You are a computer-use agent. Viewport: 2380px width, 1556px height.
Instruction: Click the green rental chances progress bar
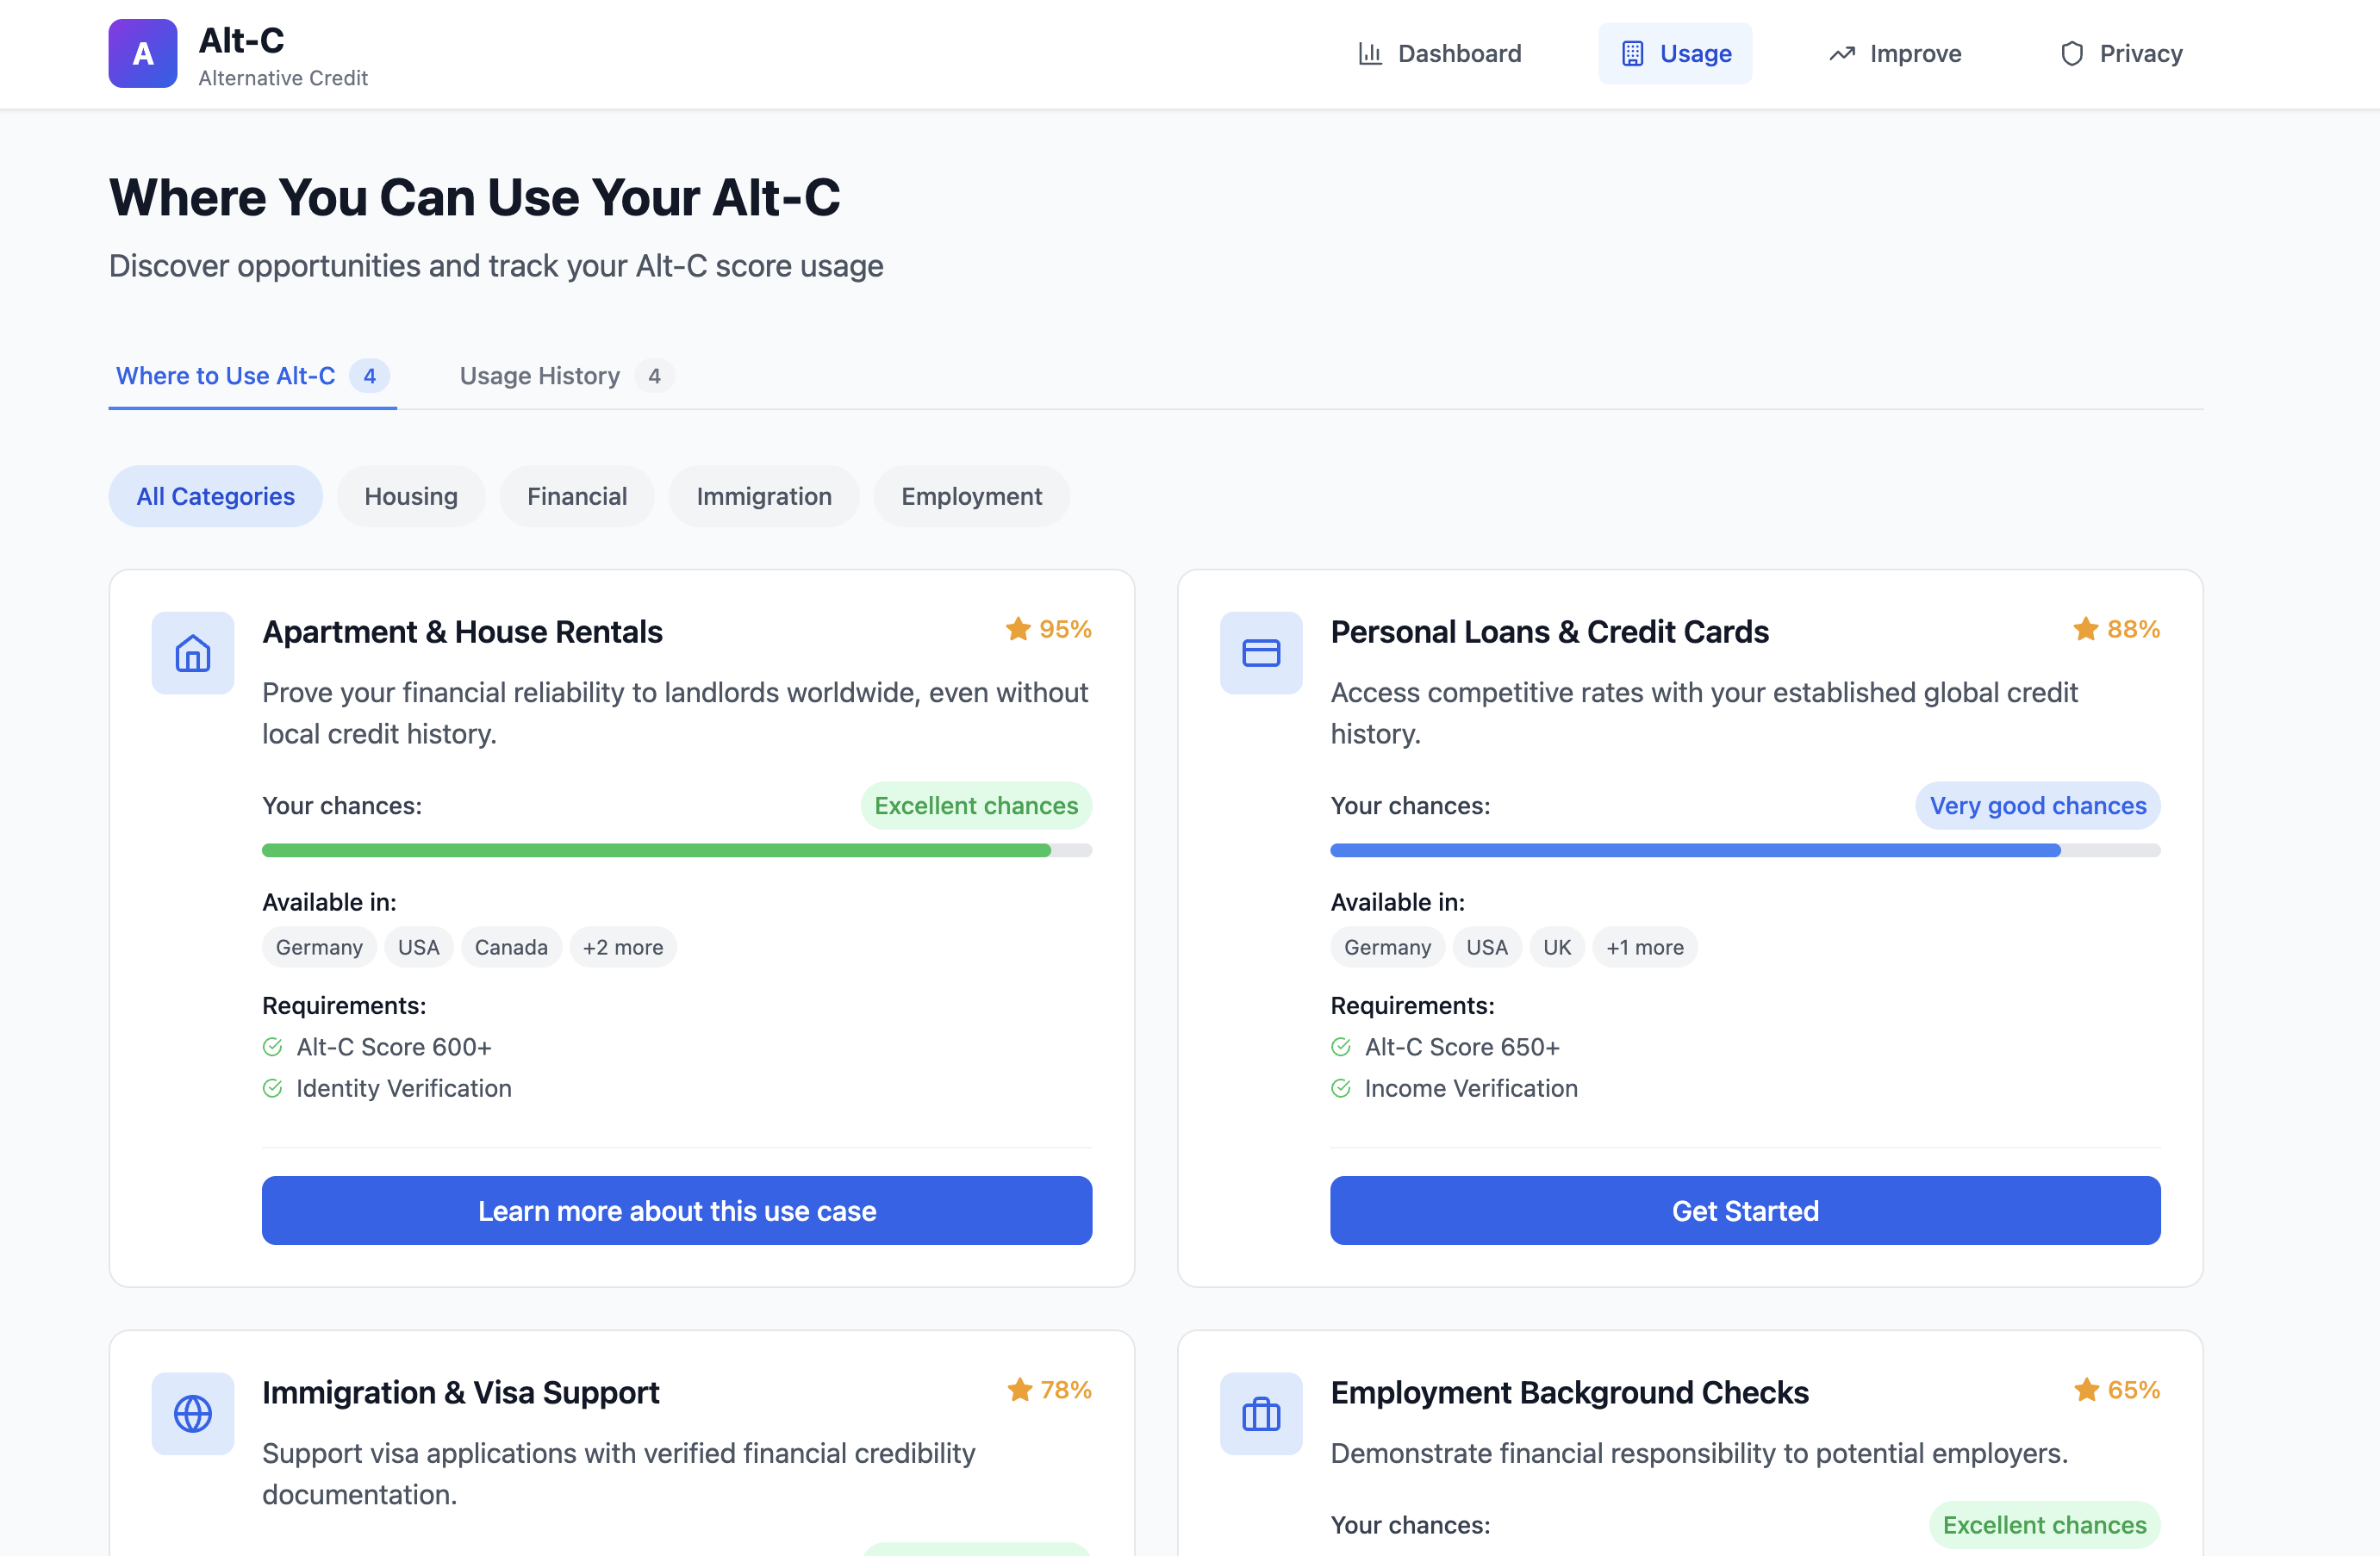656,850
